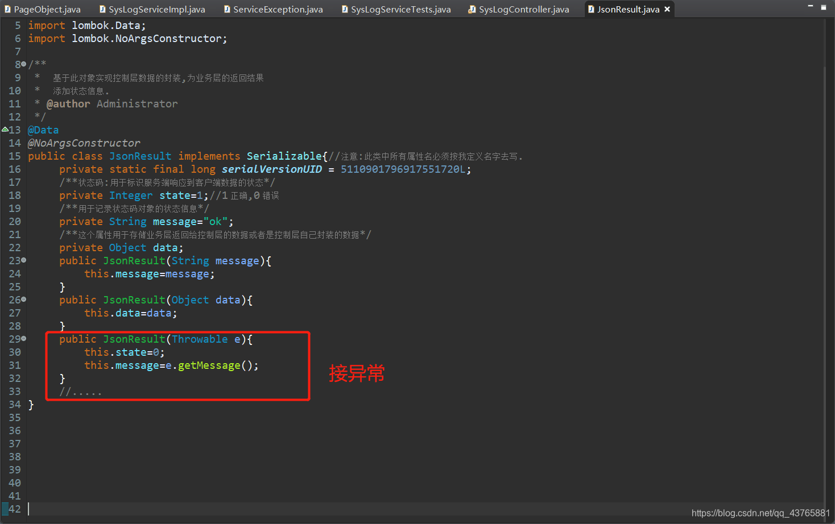Click the 'getMessage' method call
Image resolution: width=835 pixels, height=524 pixels.
pos(209,365)
